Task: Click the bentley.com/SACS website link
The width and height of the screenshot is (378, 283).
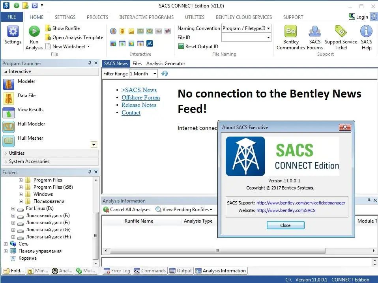Action: coord(286,210)
